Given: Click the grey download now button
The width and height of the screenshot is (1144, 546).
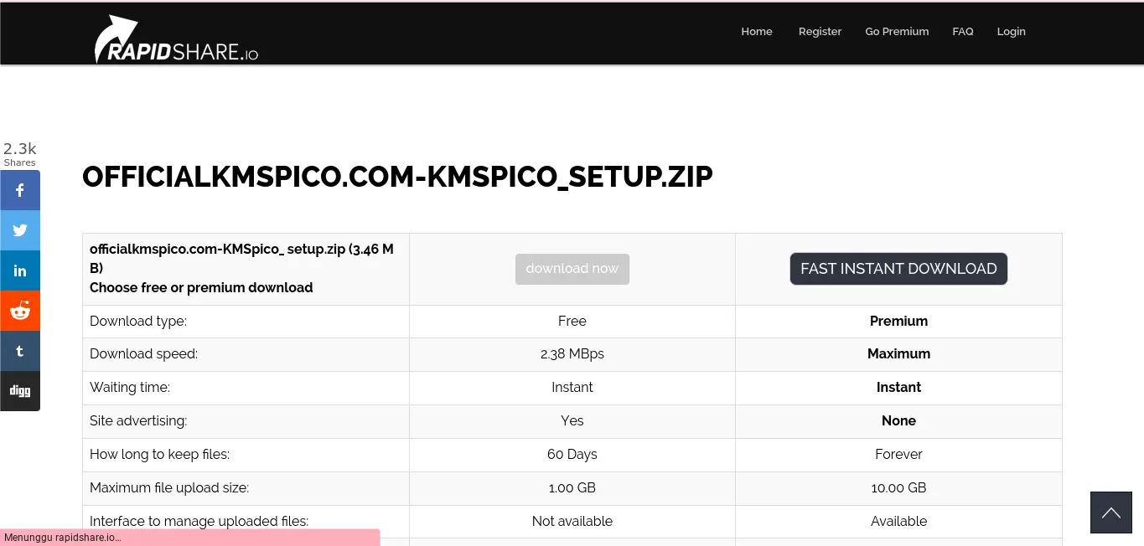Looking at the screenshot, I should click(x=572, y=269).
